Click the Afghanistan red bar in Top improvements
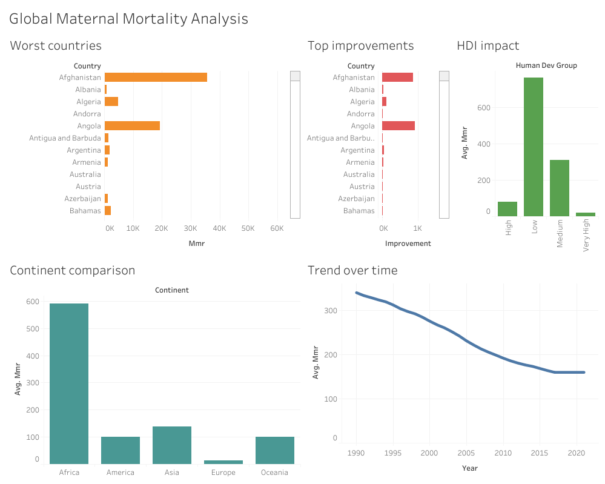The width and height of the screenshot is (605, 484). click(x=397, y=77)
